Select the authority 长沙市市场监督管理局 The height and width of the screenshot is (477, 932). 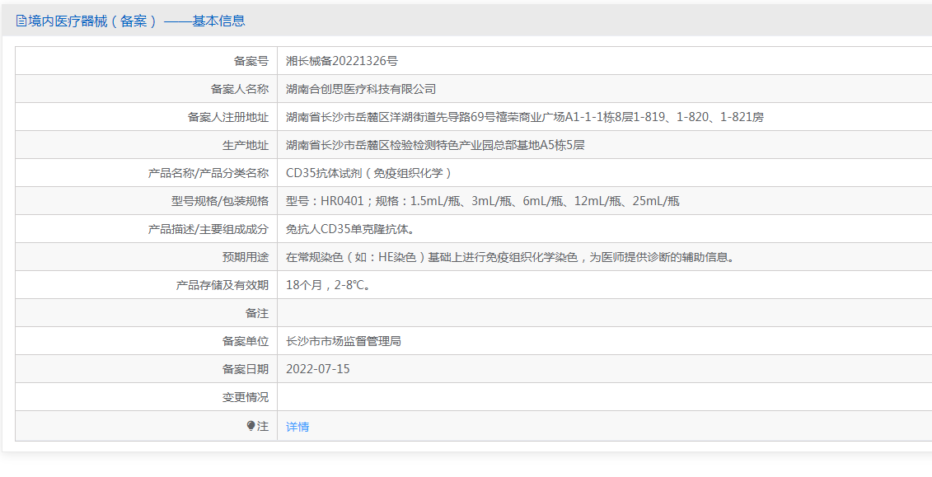pyautogui.click(x=344, y=341)
